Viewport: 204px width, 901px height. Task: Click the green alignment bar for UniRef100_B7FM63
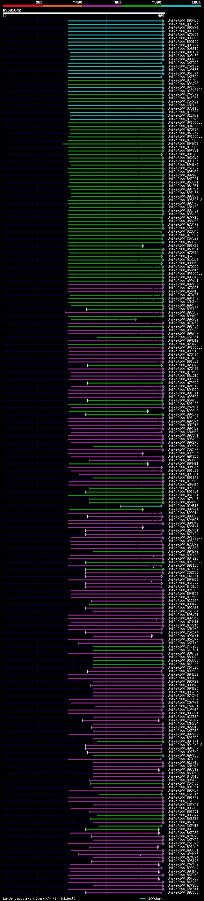pyautogui.click(x=116, y=81)
